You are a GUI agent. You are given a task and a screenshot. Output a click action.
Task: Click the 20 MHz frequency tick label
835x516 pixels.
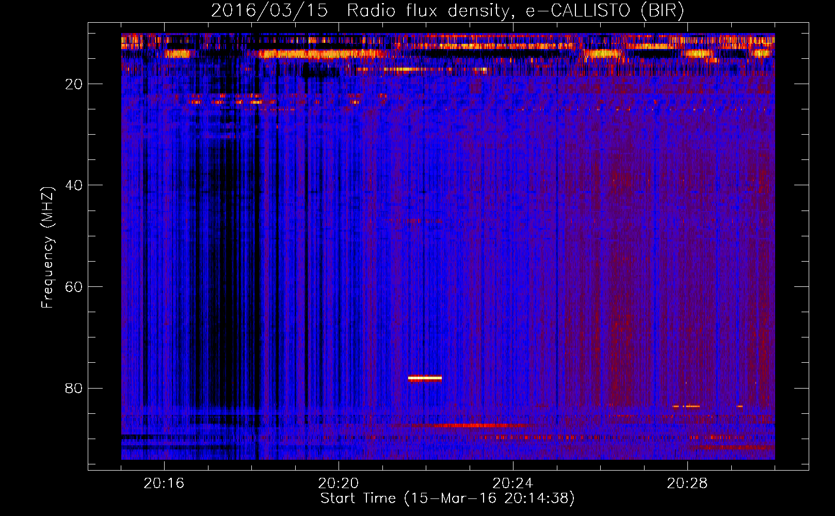tap(74, 84)
